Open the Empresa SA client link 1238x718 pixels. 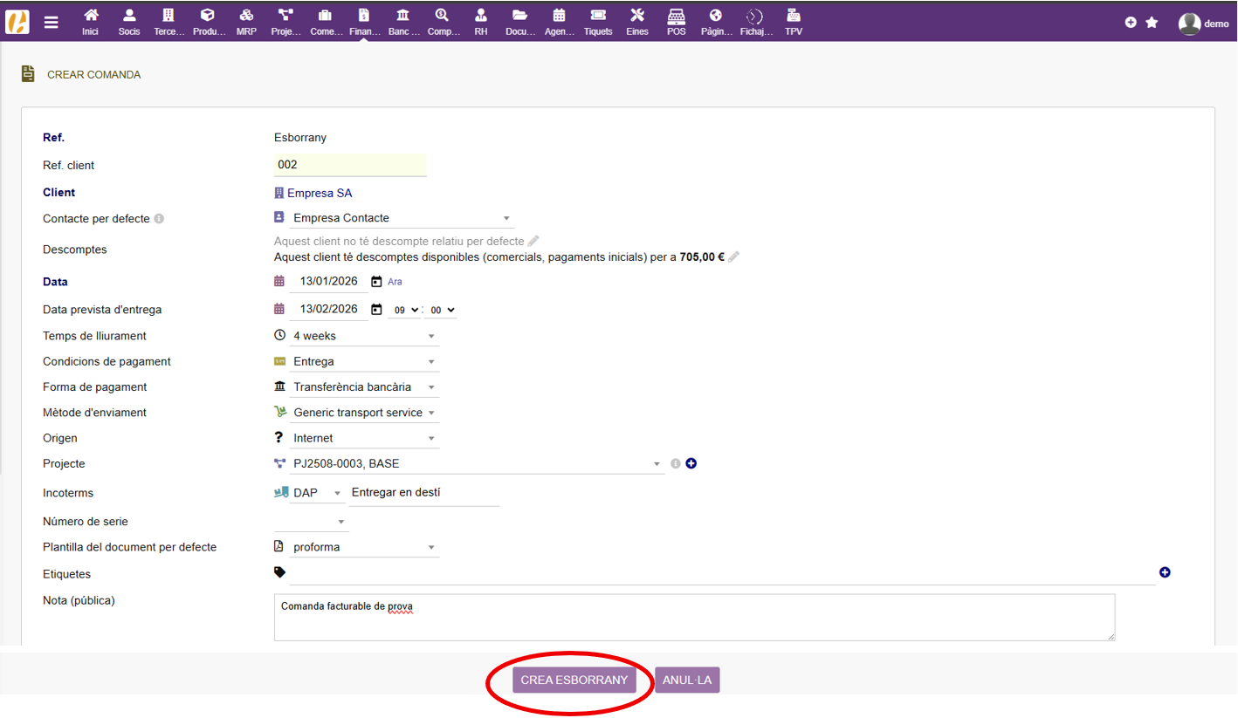(319, 193)
